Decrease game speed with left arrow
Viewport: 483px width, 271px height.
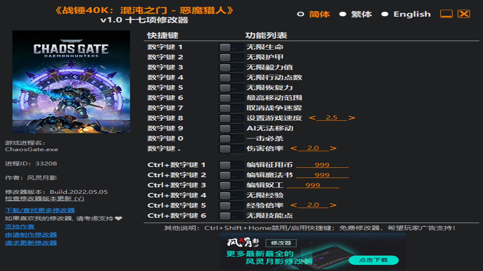click(312, 118)
